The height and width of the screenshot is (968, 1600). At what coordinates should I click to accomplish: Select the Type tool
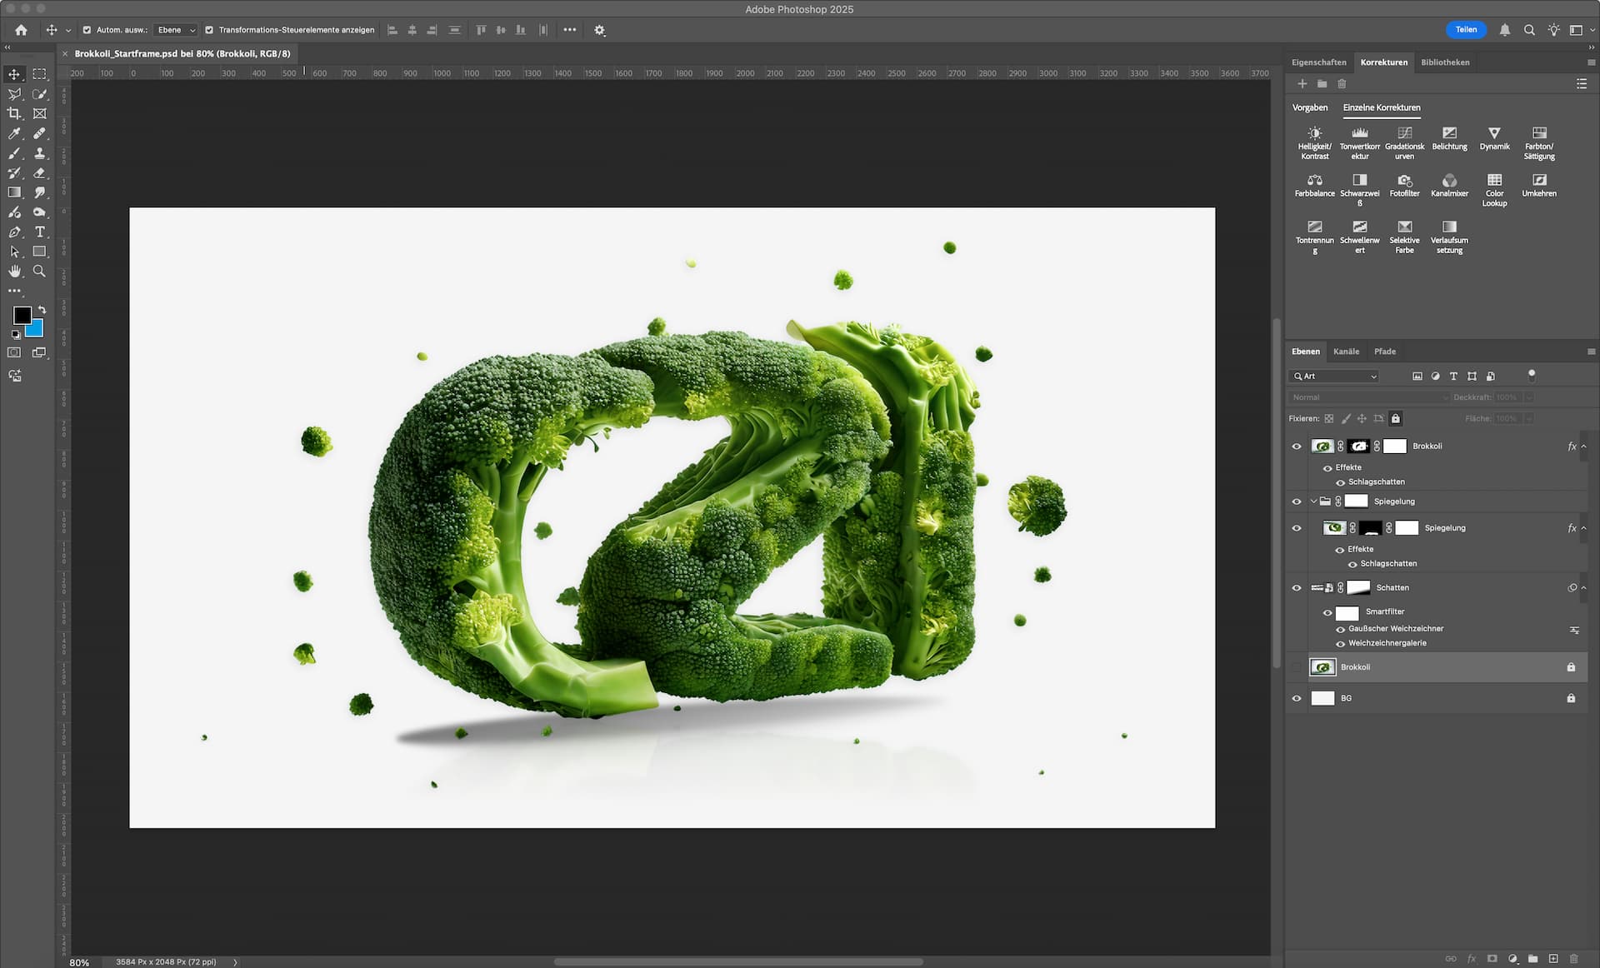coord(39,232)
